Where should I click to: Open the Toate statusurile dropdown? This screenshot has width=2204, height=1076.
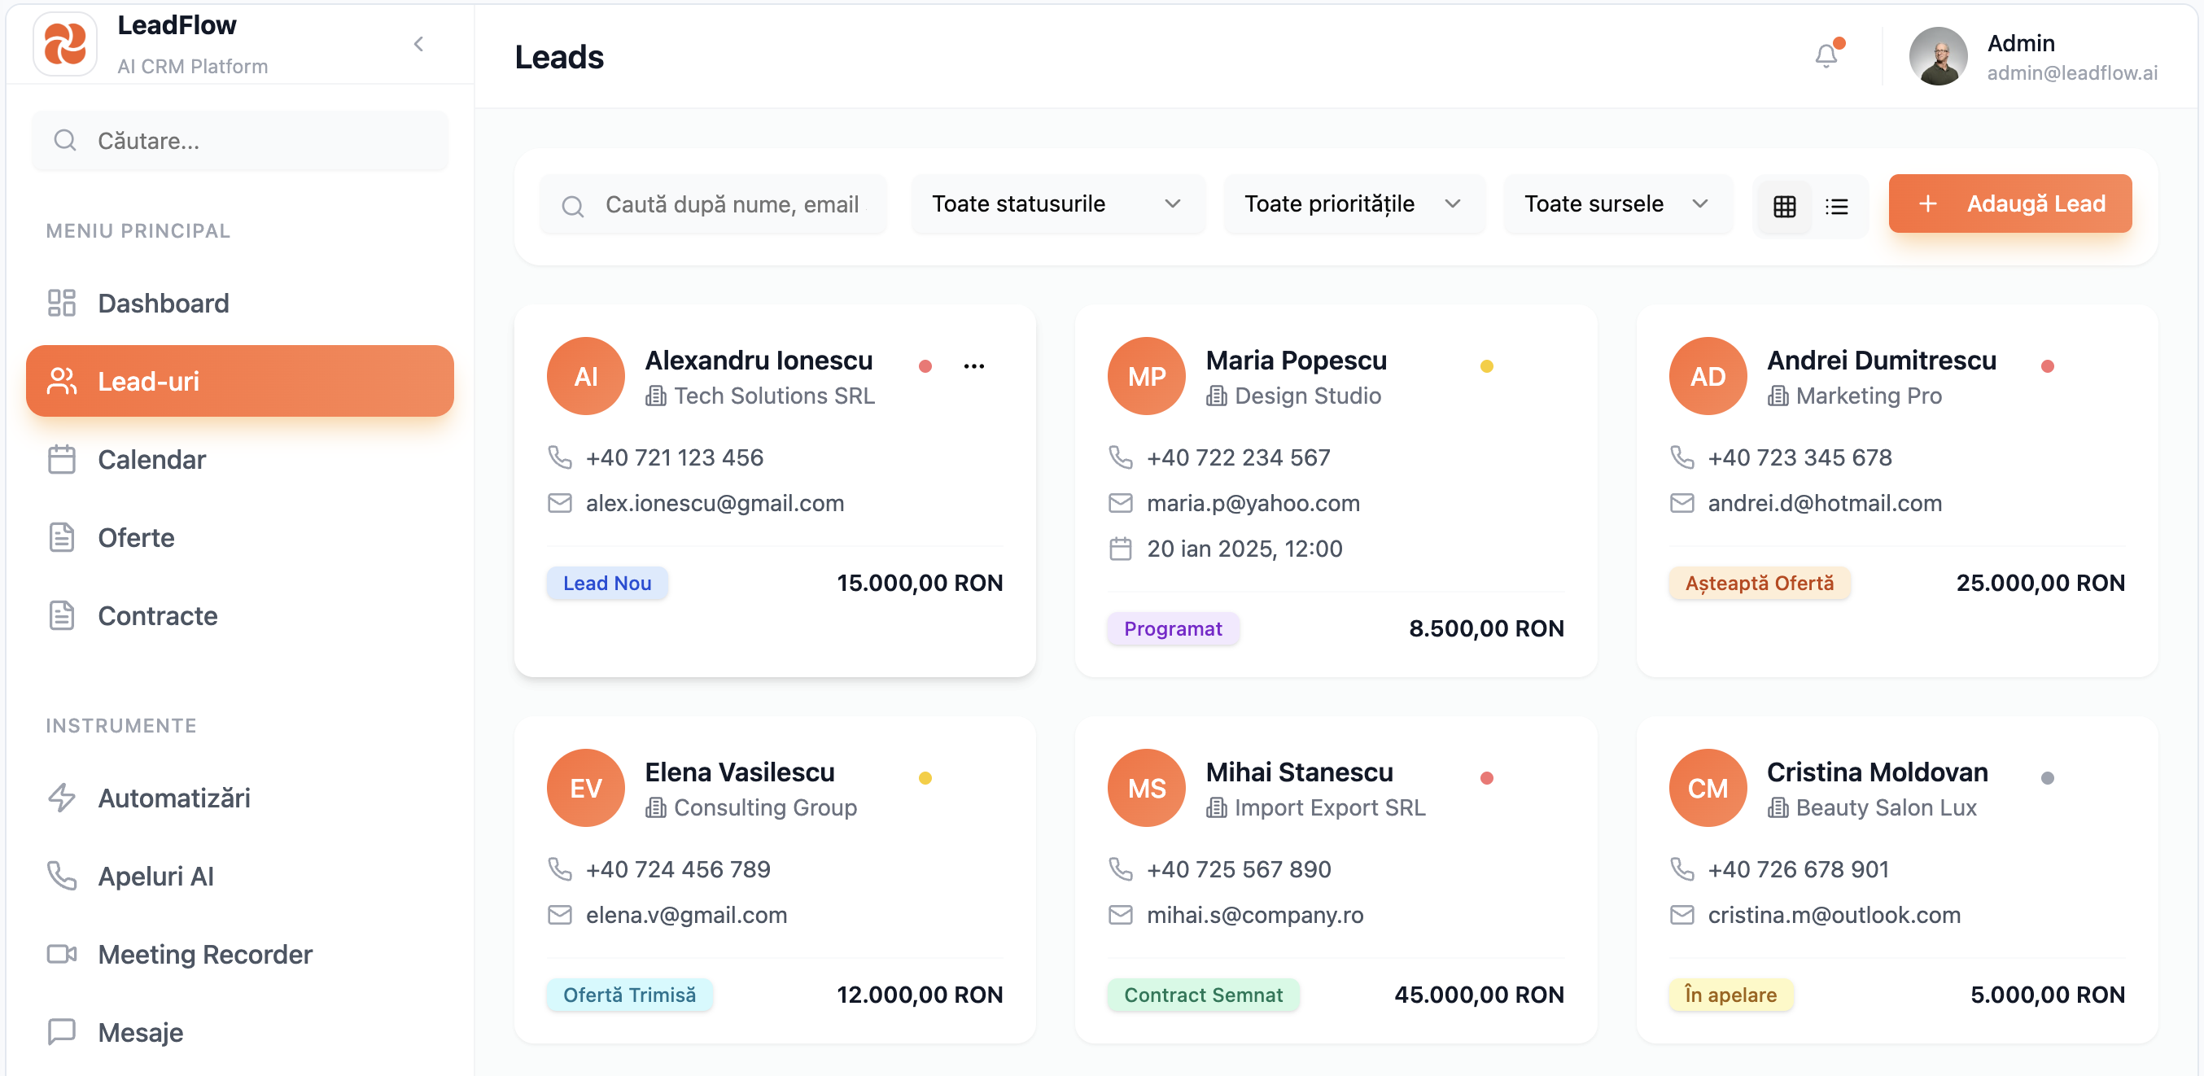1057,204
